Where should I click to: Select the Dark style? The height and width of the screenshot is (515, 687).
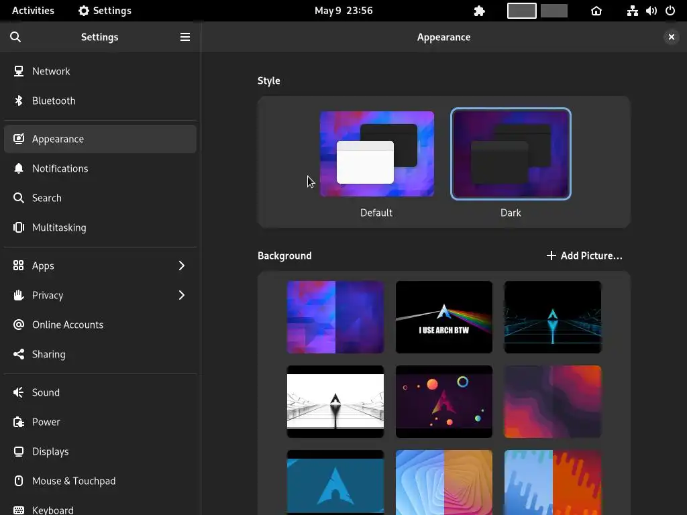(x=511, y=154)
